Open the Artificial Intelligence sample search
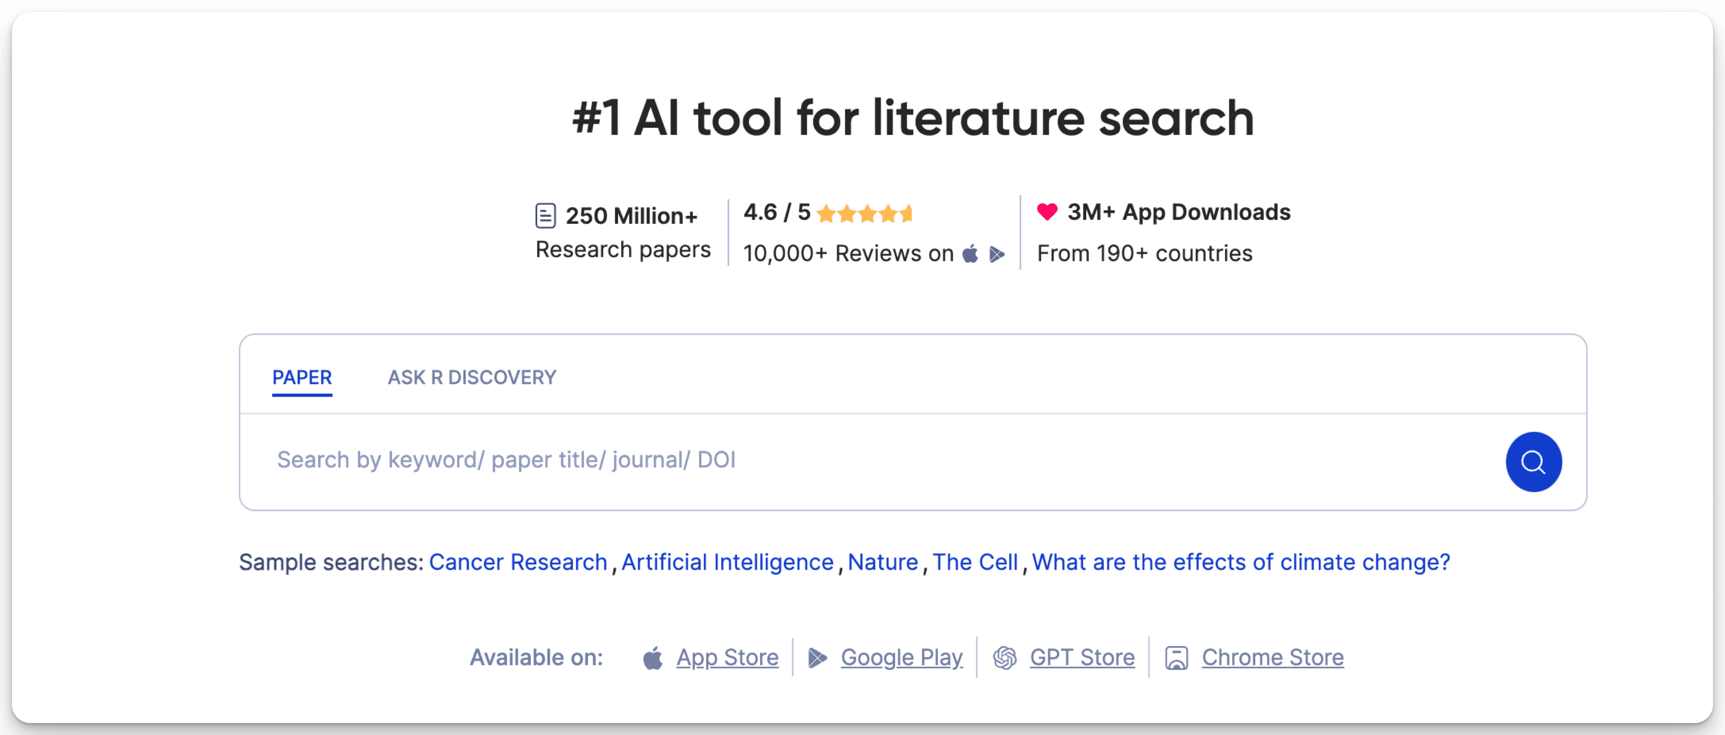Image resolution: width=1725 pixels, height=735 pixels. point(727,562)
